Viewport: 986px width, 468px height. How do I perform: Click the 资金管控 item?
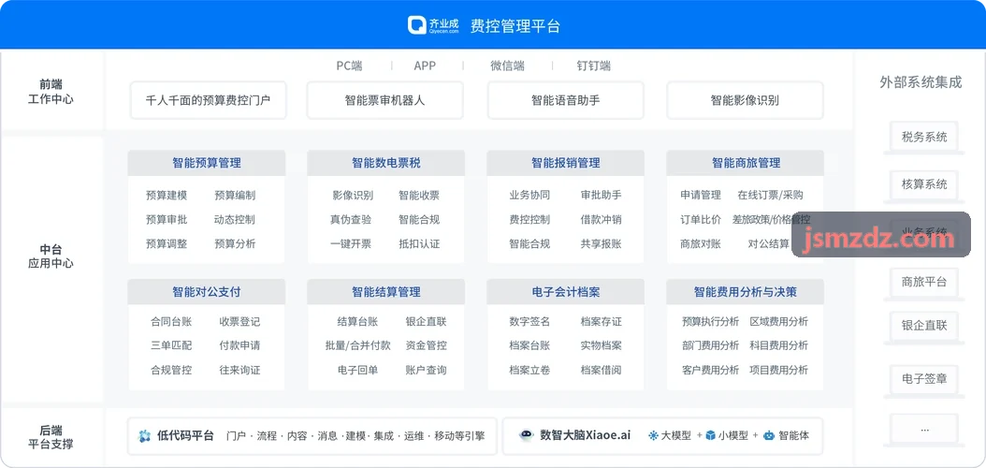427,345
